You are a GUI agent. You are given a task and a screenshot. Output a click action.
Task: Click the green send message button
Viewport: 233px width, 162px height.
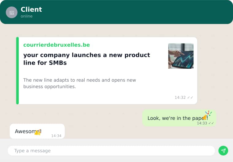(223, 151)
